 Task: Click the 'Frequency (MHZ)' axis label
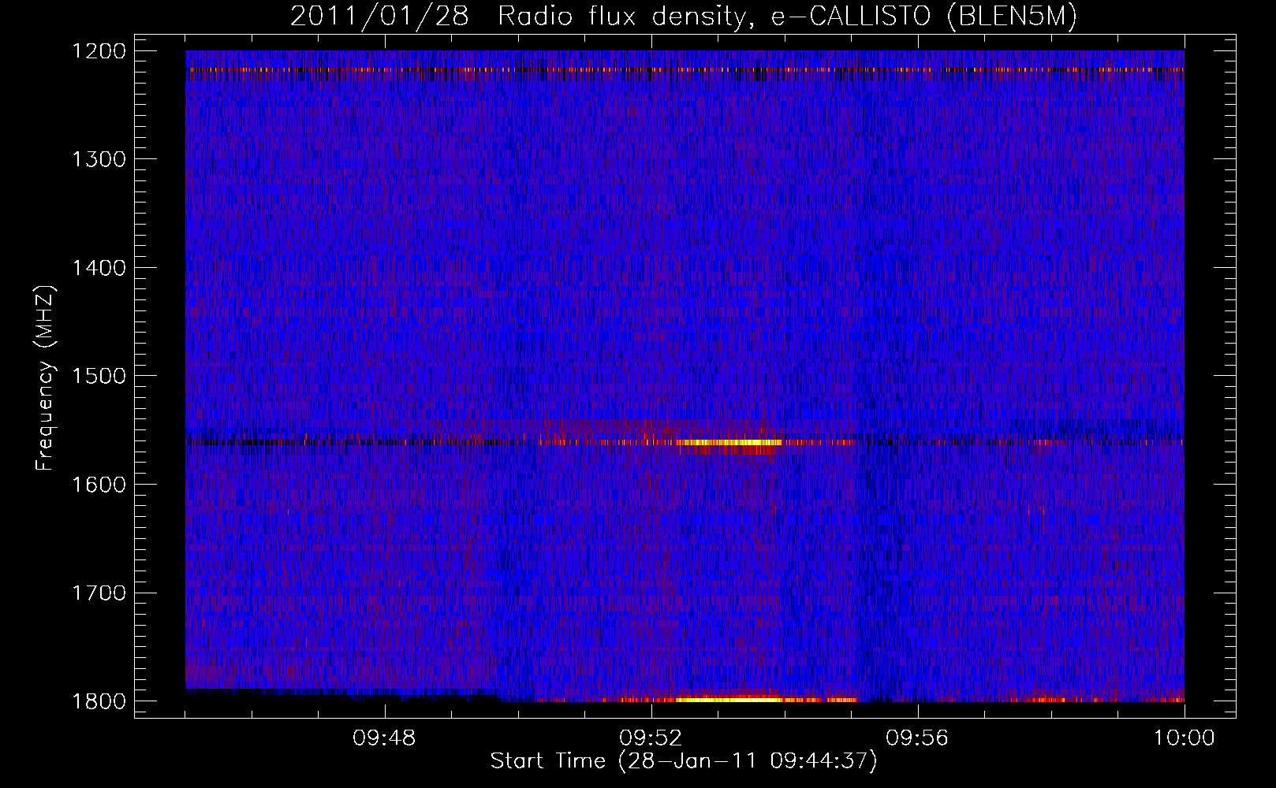(45, 378)
